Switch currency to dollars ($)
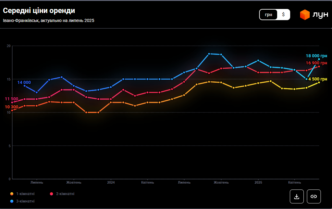Screen dimensions: 332x209 click(x=283, y=15)
